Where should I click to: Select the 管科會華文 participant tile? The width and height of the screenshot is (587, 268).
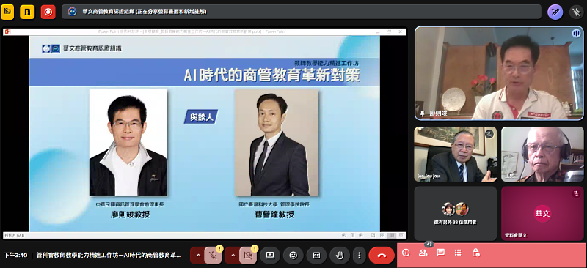(542, 213)
